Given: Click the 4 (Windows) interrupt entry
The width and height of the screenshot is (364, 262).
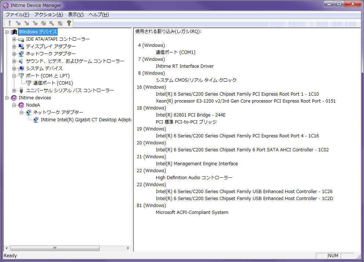Looking at the screenshot, I should [151, 45].
